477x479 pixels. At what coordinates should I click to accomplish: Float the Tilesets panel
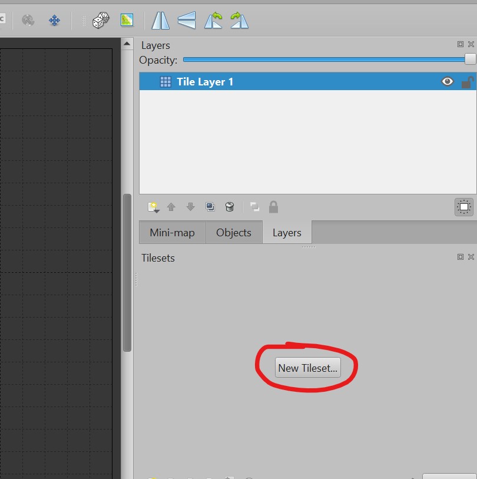point(461,257)
